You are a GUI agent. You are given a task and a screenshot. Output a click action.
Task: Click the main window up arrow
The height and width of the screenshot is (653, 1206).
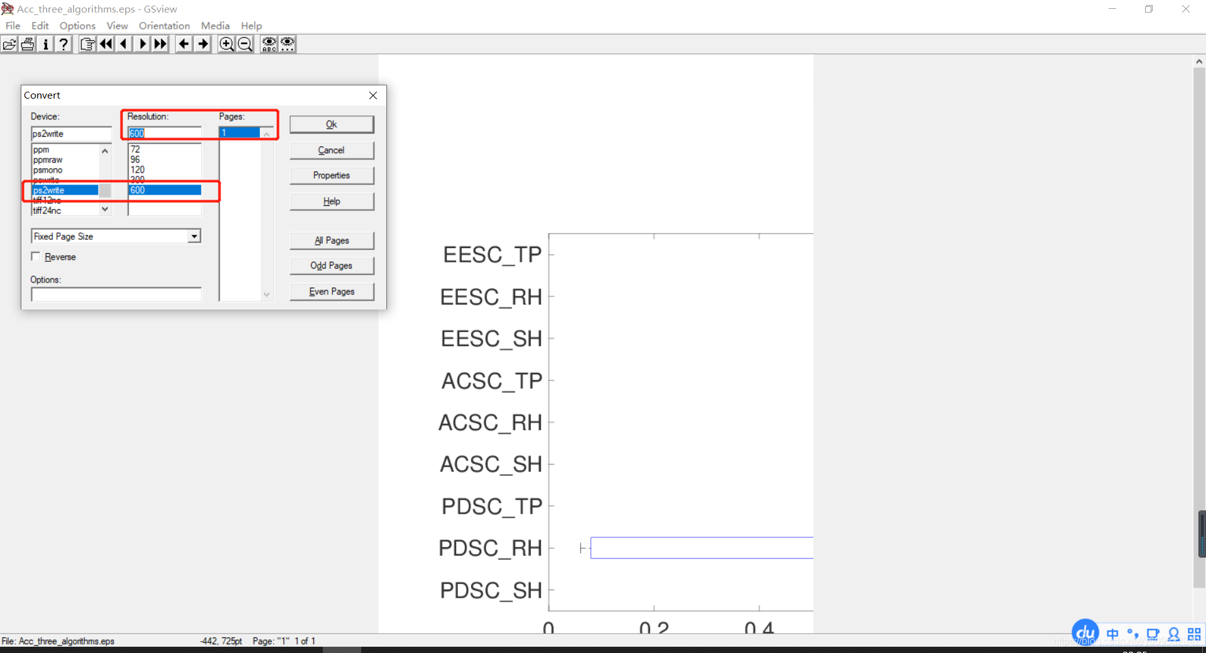[x=1199, y=62]
